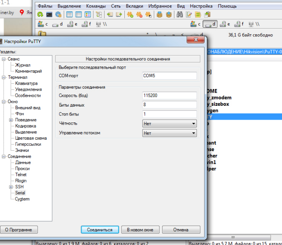Switch to thumbnails view icon
This screenshot has width=282, height=245.
click(88, 14)
